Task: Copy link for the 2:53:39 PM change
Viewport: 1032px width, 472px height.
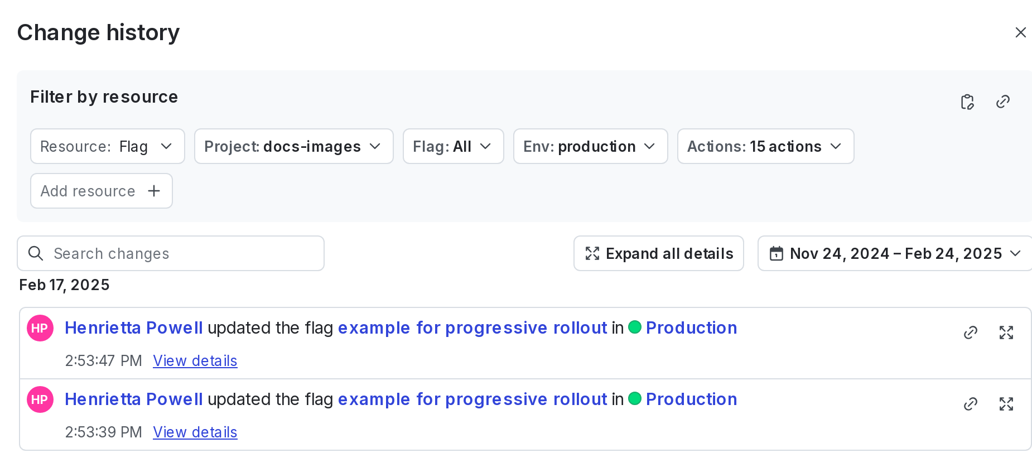Action: (x=971, y=404)
